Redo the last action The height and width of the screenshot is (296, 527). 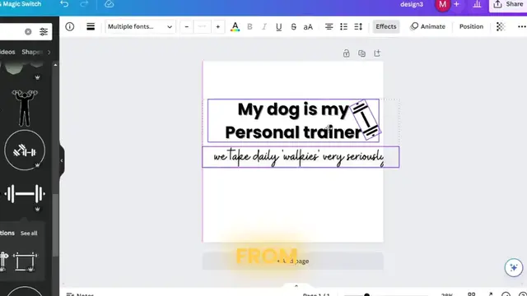pos(84,4)
